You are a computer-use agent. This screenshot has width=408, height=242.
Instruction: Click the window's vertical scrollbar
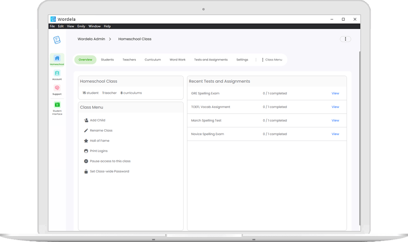click(360, 137)
